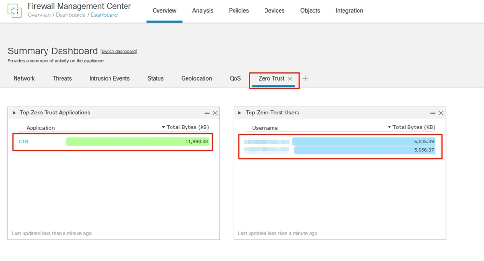Click Users widget's Last updated status text
This screenshot has height=261, width=484.
[278, 233]
